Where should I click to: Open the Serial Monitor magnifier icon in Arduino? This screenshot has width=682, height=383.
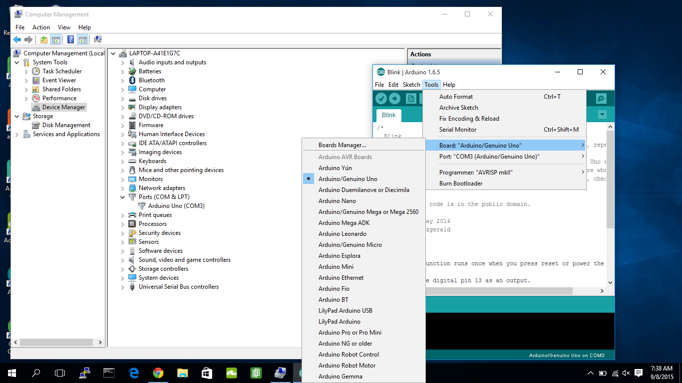pos(602,99)
